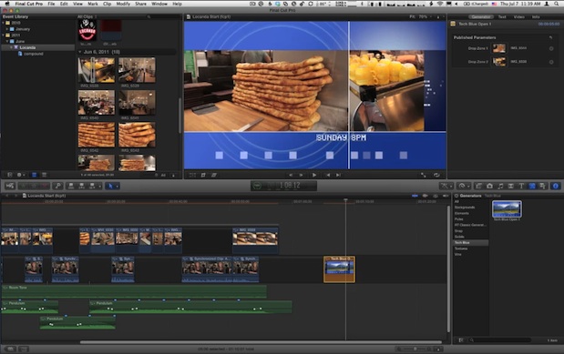Open the Photos browser camera icon

(489, 186)
